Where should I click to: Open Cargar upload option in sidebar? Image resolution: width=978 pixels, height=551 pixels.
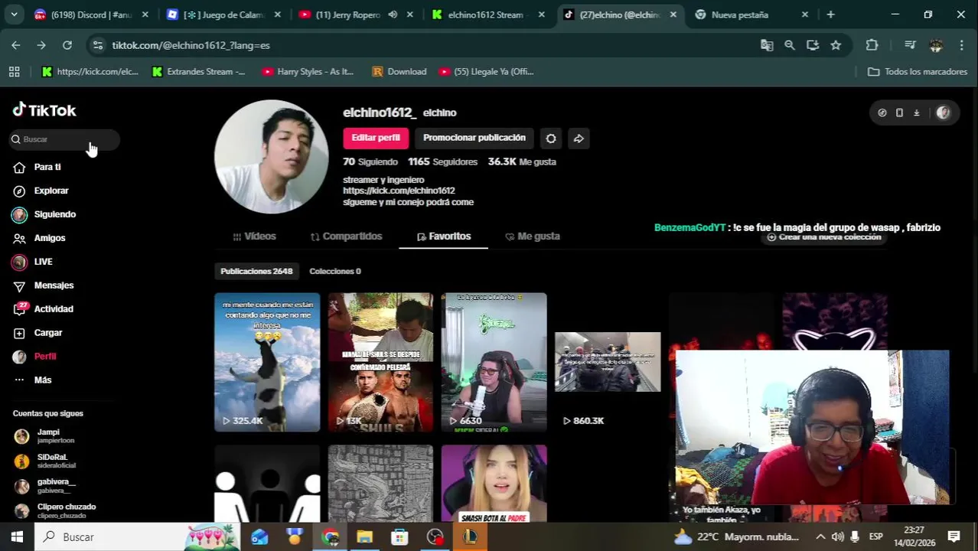coord(47,333)
